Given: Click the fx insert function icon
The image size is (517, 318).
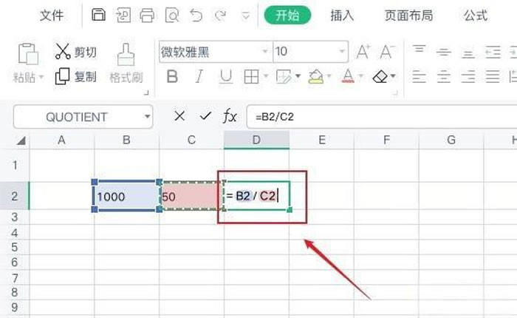Looking at the screenshot, I should click(230, 116).
